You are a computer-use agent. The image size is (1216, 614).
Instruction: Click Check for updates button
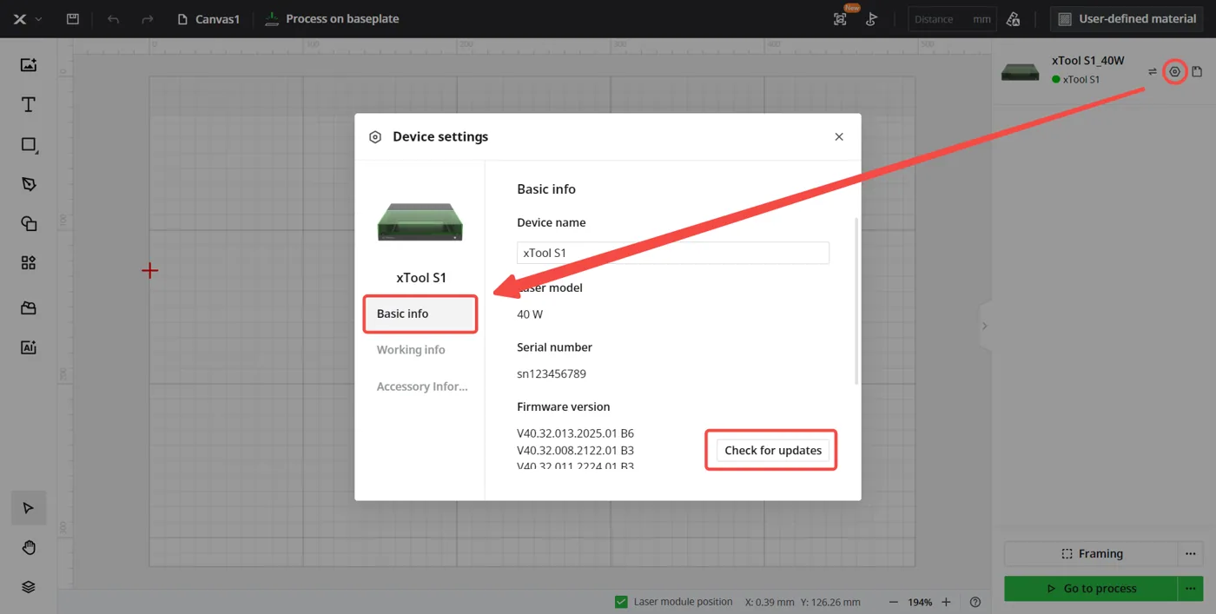point(773,450)
